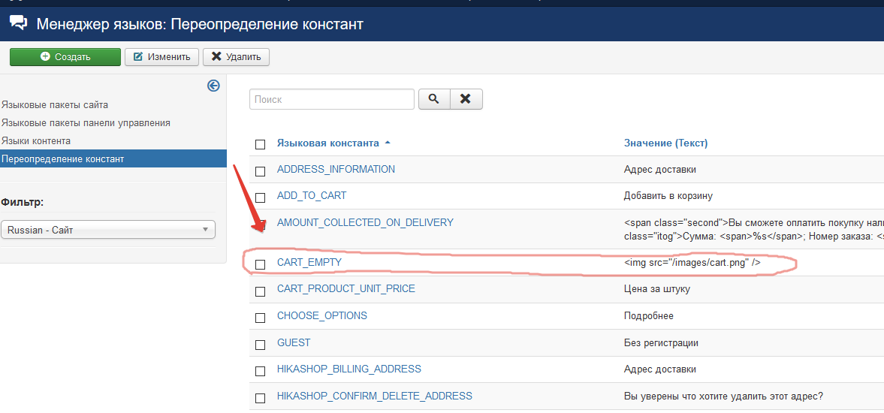Sort by Значение (Текст) column header
The width and height of the screenshot is (884, 413).
click(665, 143)
